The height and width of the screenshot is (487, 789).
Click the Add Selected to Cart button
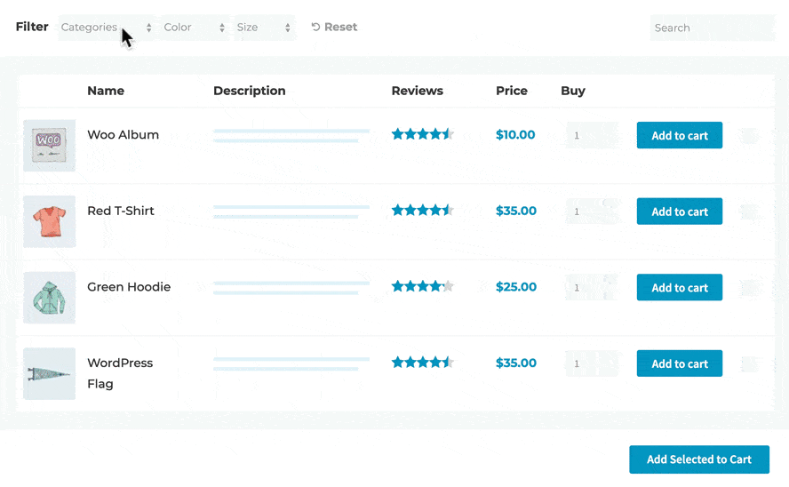pos(699,459)
